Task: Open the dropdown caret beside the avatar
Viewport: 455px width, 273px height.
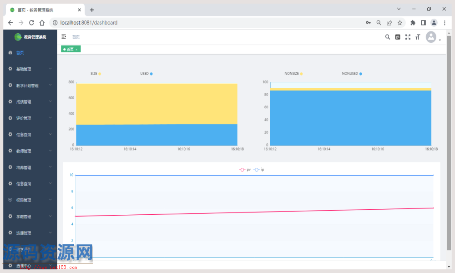Action: [440, 40]
